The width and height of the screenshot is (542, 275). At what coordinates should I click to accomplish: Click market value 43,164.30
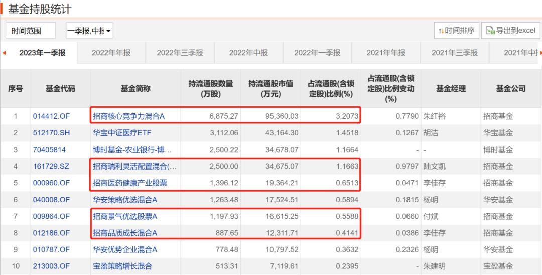(282, 133)
